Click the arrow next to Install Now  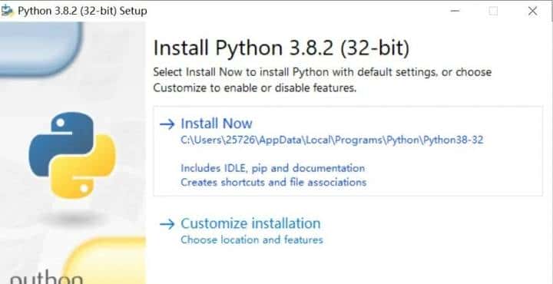pos(167,124)
